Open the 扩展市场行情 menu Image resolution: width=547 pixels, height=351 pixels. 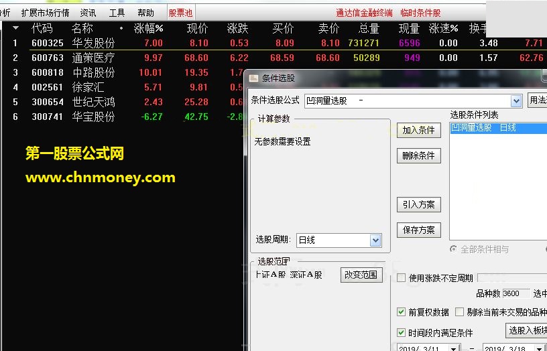[x=46, y=13]
